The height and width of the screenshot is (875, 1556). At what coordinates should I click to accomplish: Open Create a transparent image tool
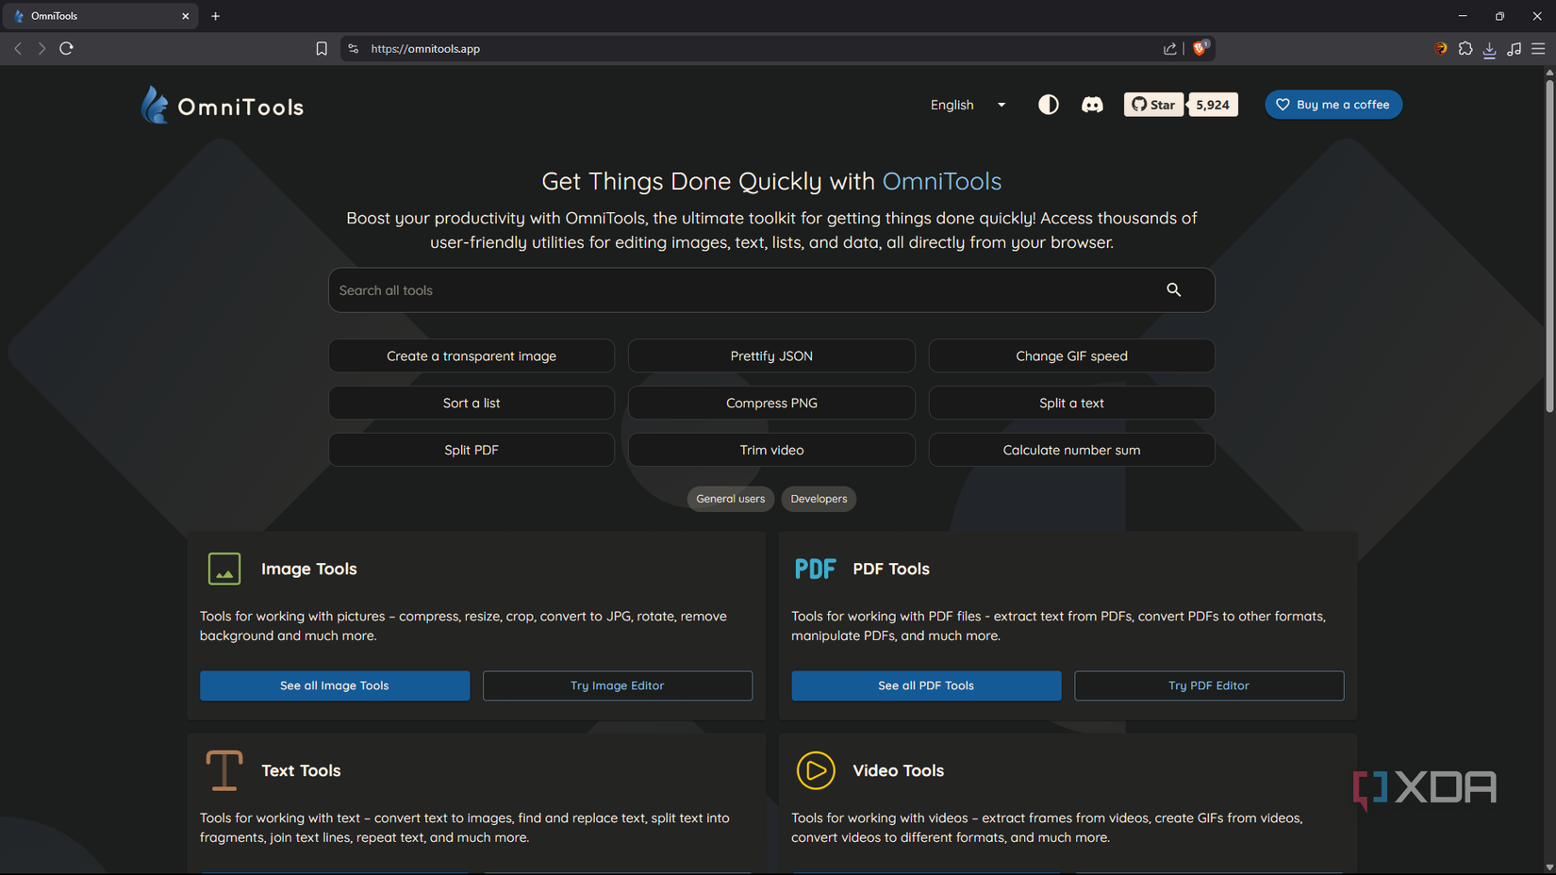tap(472, 355)
